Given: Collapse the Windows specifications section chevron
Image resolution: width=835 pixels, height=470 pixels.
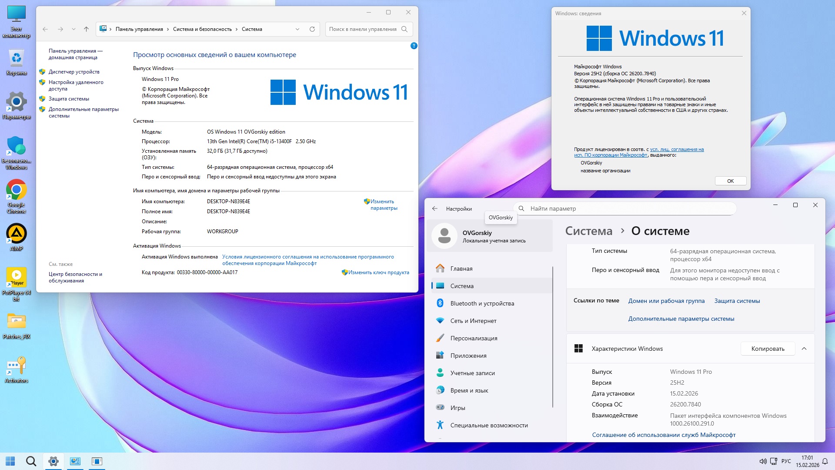Looking at the screenshot, I should pos(804,349).
